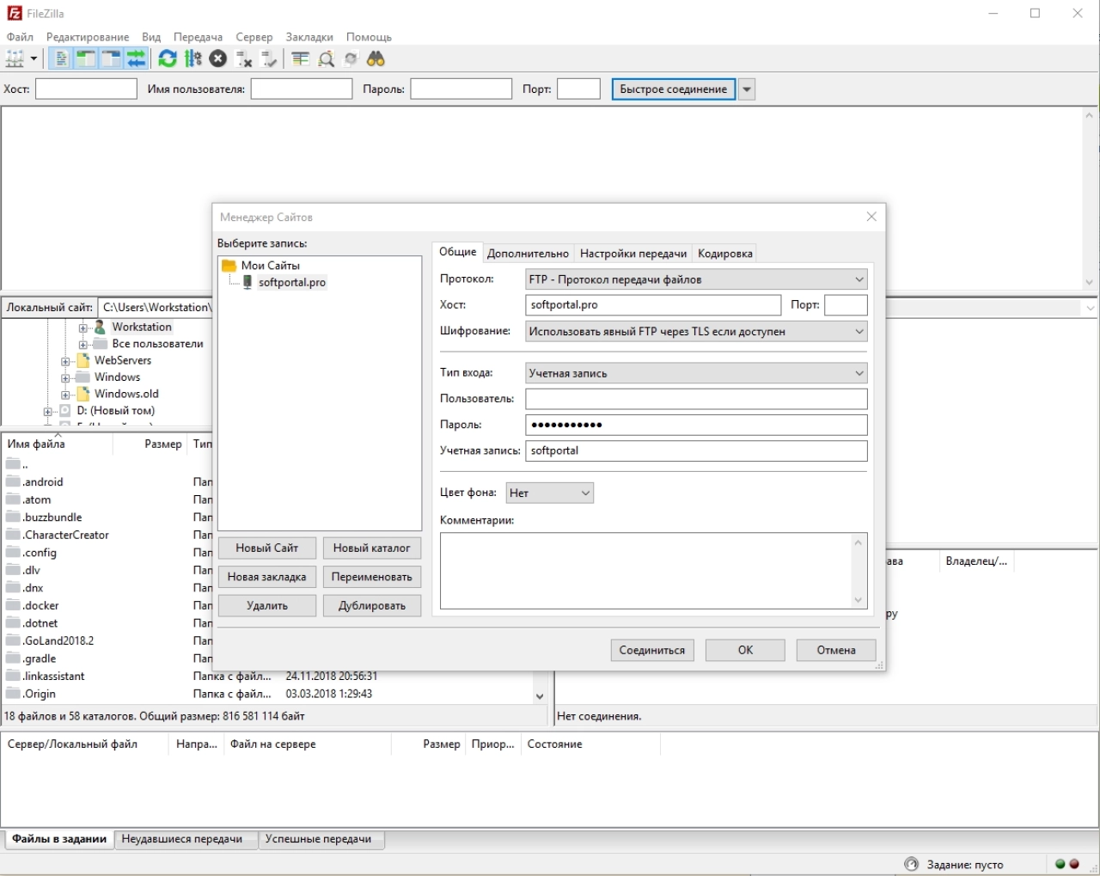
Task: Search remote files with the binoculars icon
Action: 376,58
